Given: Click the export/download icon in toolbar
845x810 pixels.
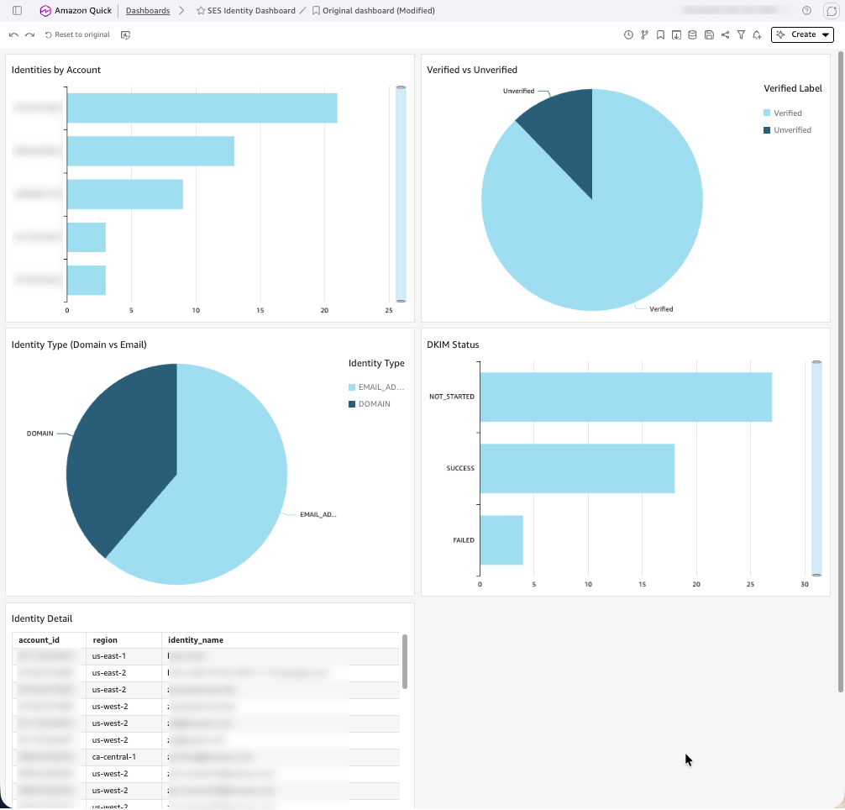Looking at the screenshot, I should (676, 34).
